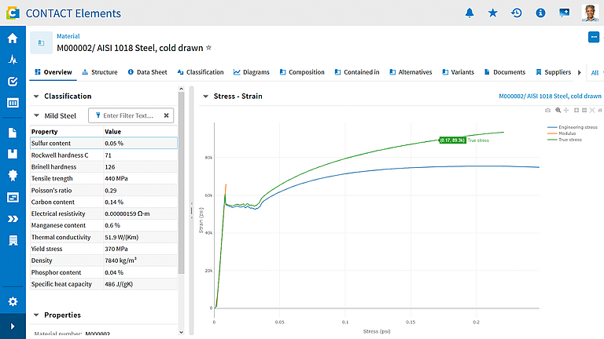The image size is (604, 339).
Task: Open the save disk sidebar icon
Action: pyautogui.click(x=13, y=154)
